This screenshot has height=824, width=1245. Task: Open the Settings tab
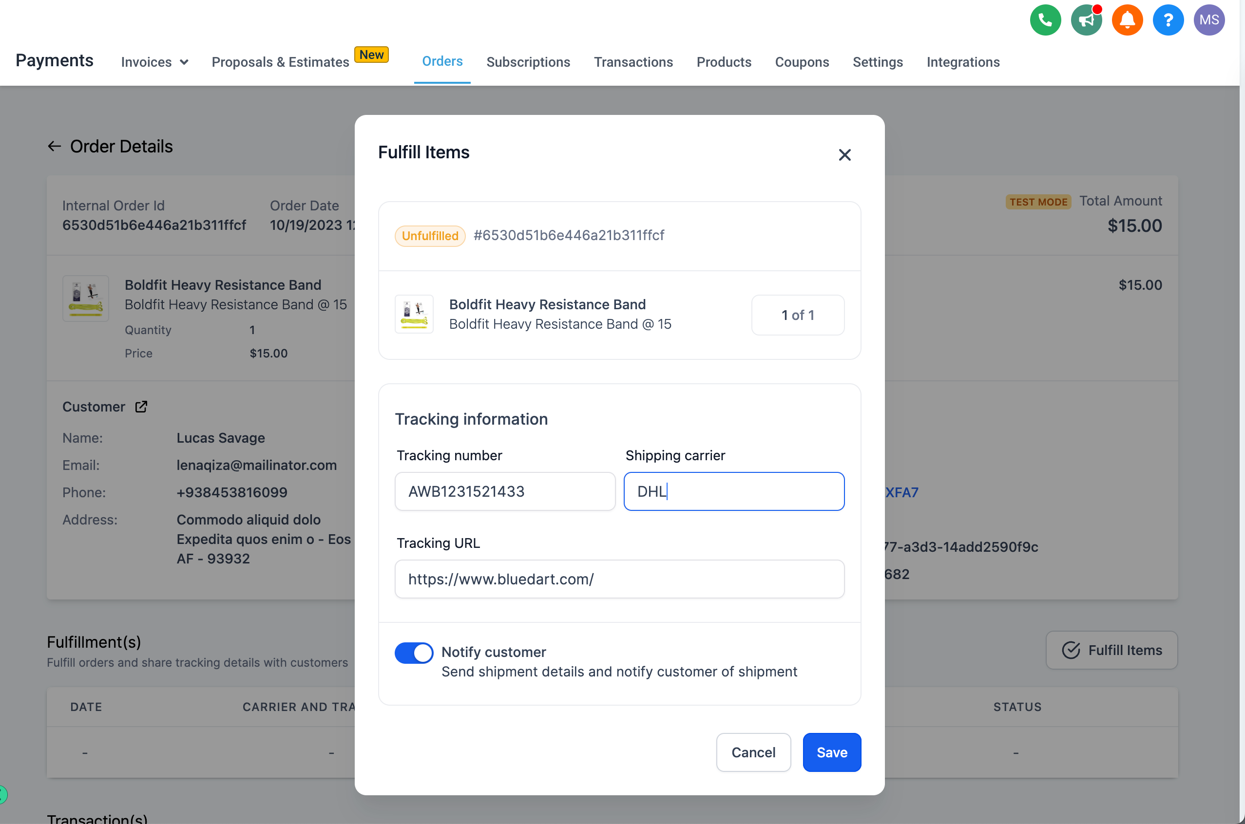(x=878, y=62)
